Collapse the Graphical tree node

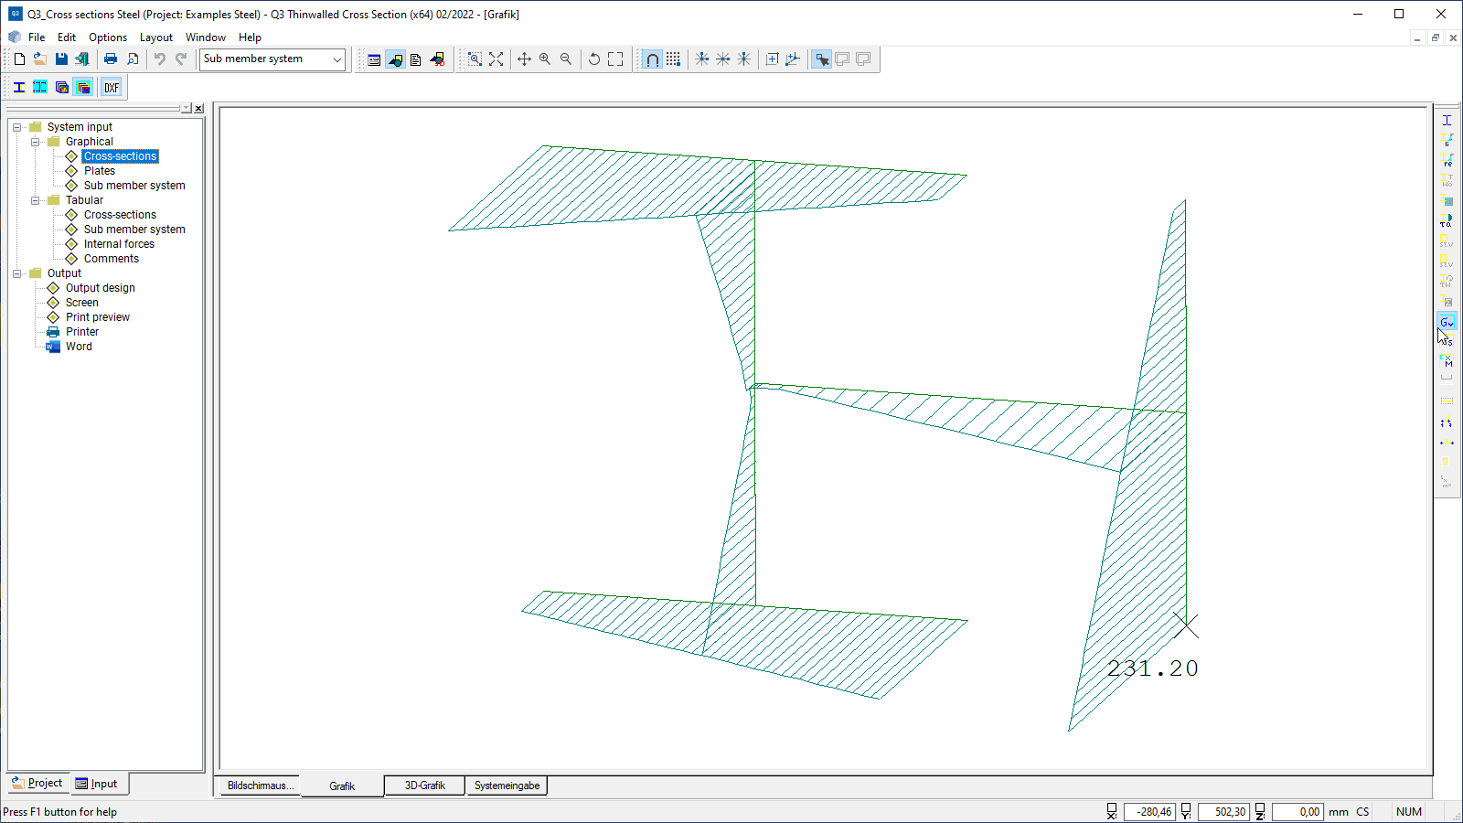tap(36, 142)
